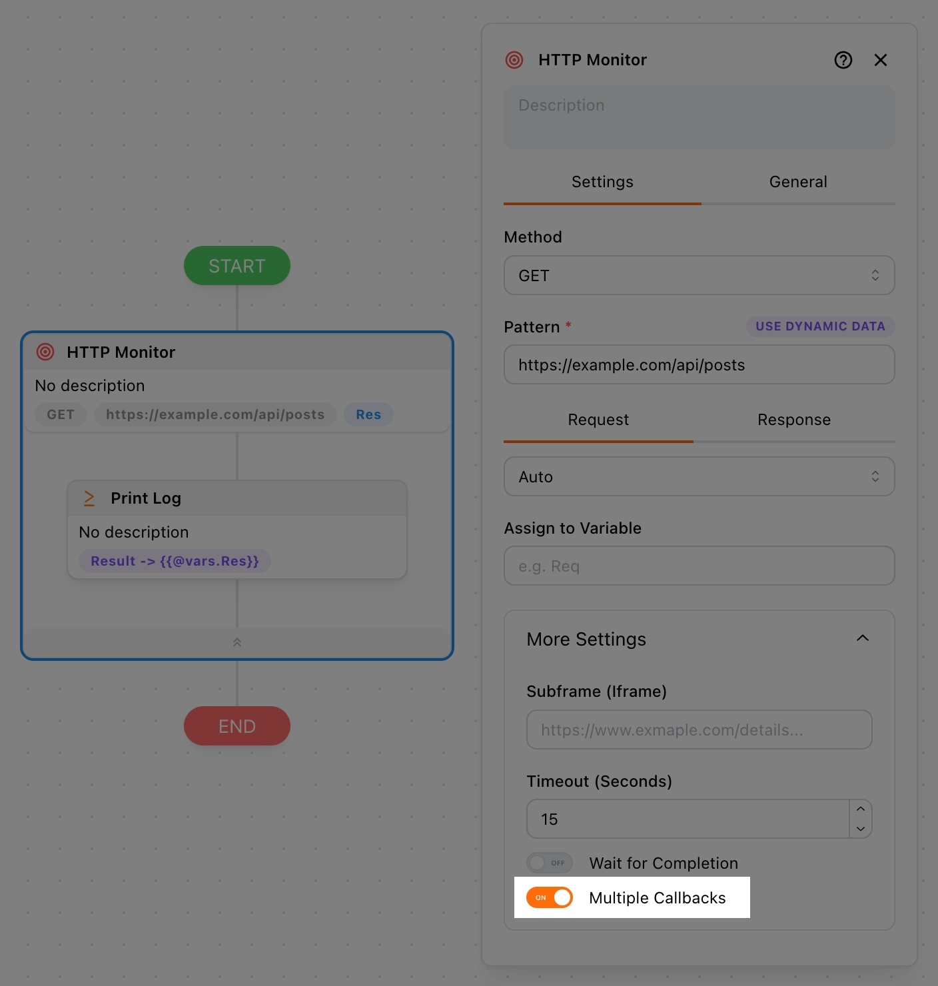Click the Assign to Variable input field
Screen dimensions: 938x986
(x=699, y=566)
